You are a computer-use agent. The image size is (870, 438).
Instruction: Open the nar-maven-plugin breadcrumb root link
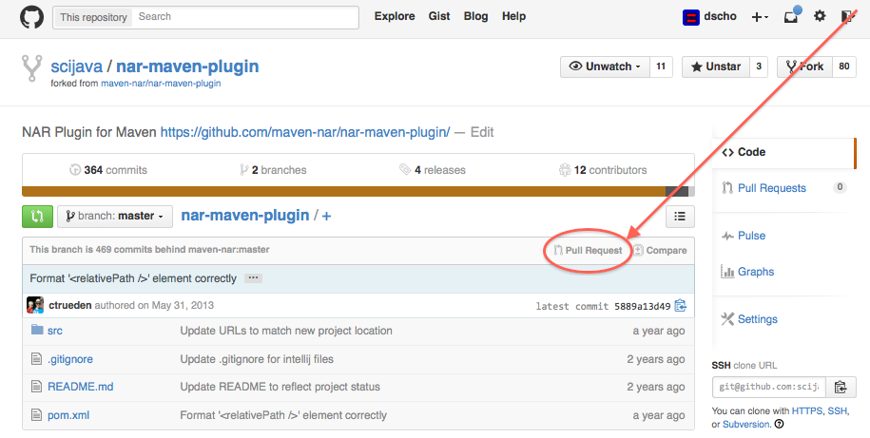(245, 216)
